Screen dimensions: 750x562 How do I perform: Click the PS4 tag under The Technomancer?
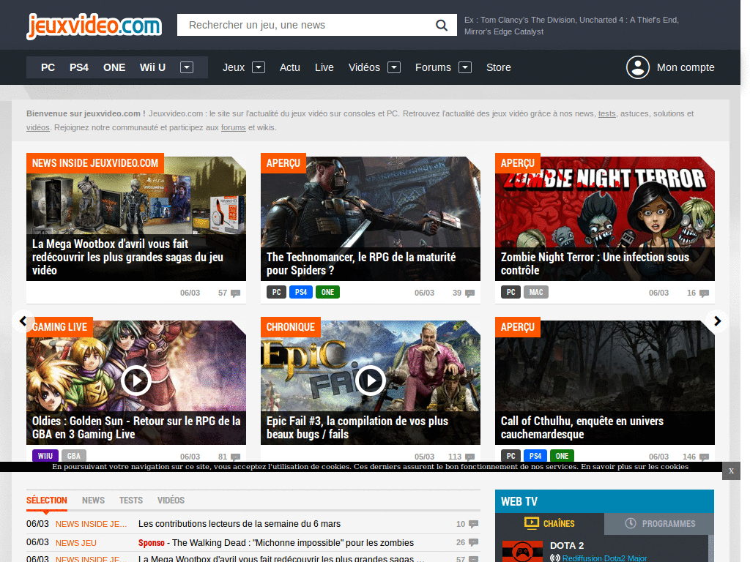click(x=301, y=292)
